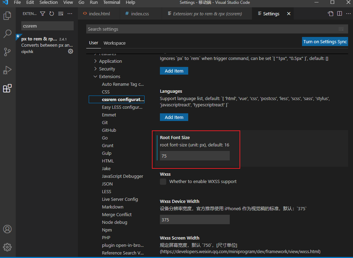The width and height of the screenshot is (353, 258).
Task: Open the Help menu
Action: 130,2
